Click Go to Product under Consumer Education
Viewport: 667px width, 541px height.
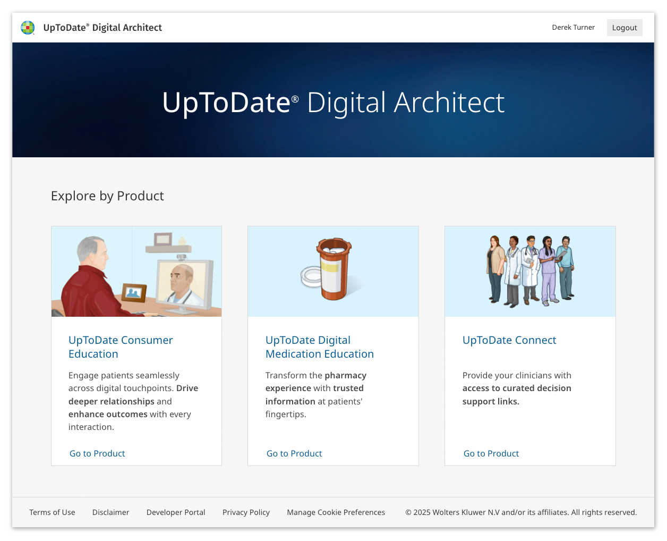click(x=97, y=453)
